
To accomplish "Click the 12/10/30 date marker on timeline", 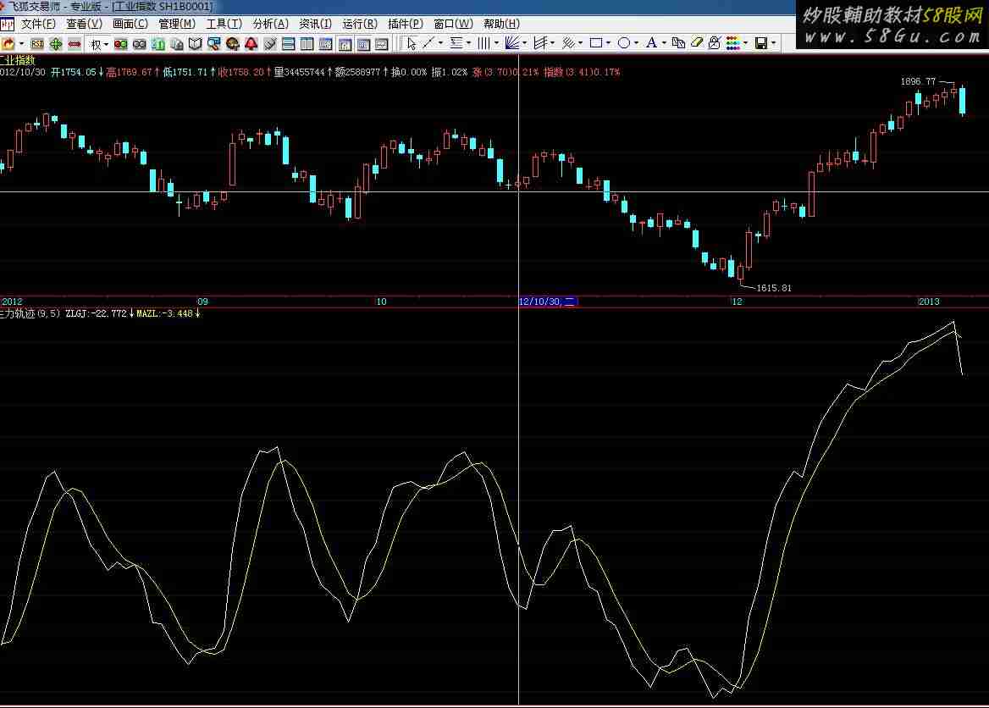I will [547, 301].
